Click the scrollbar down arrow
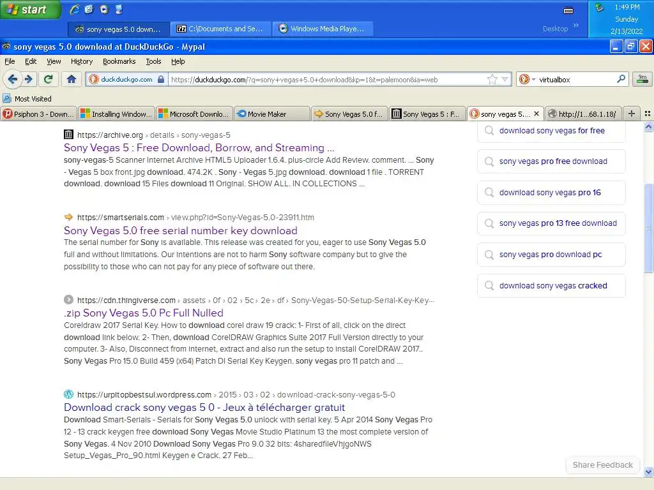 click(x=648, y=473)
